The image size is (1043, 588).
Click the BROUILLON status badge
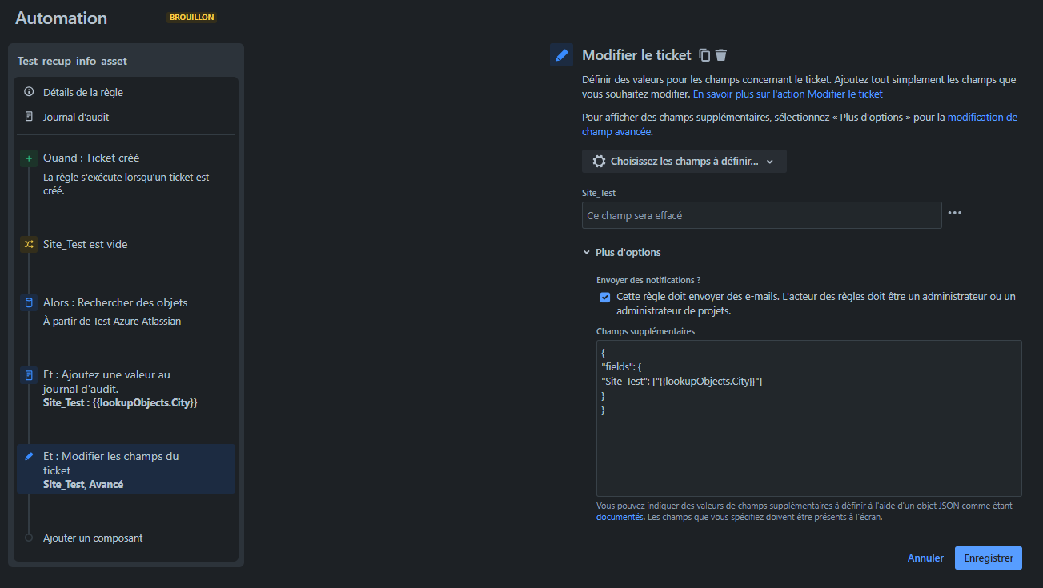[192, 17]
